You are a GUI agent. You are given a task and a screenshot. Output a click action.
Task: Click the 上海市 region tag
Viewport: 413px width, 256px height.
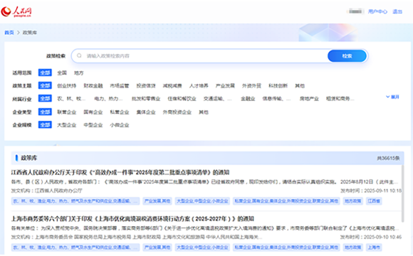[374, 247]
